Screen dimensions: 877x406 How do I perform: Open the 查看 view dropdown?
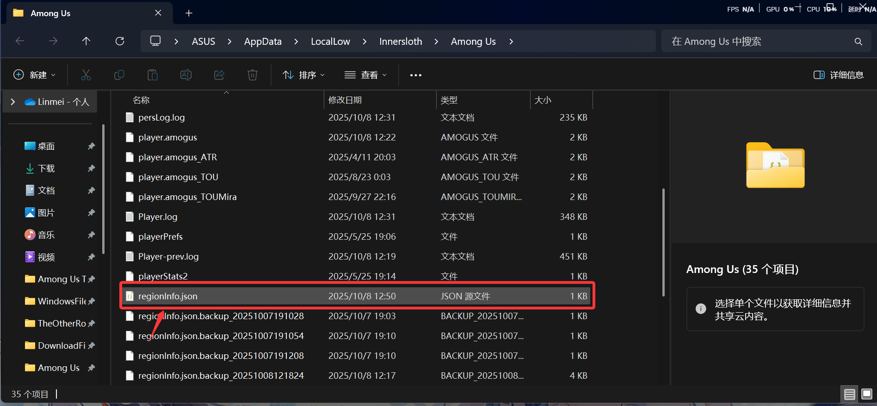[365, 75]
